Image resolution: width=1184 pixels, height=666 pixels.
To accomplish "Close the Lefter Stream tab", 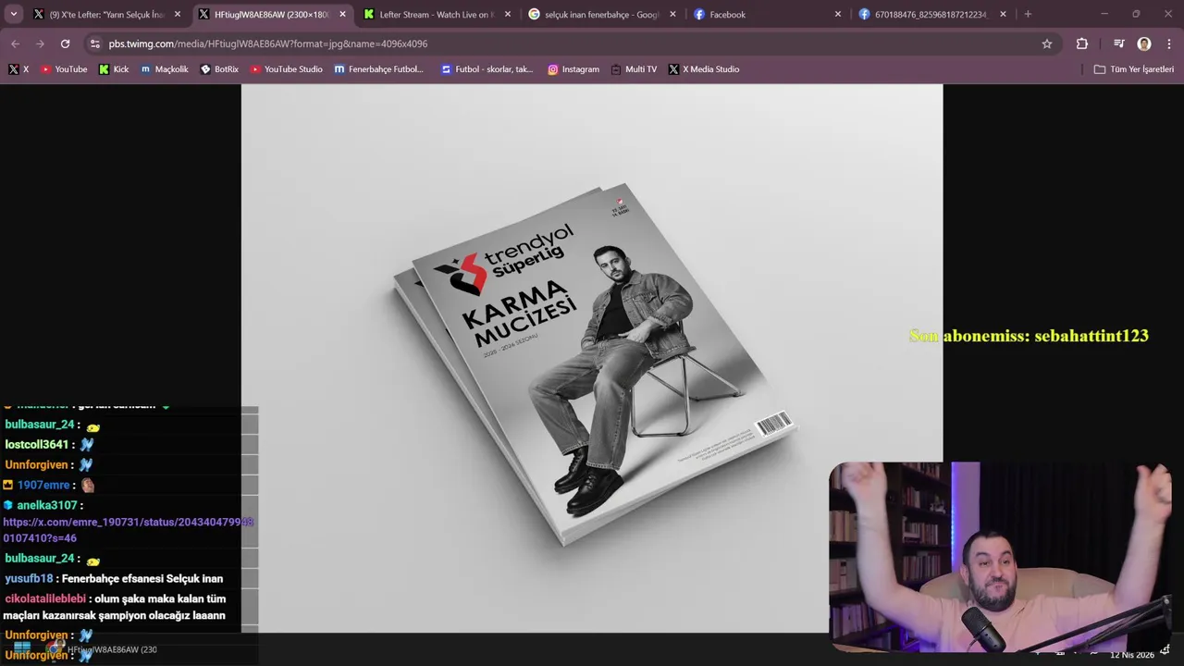I will [x=507, y=15].
